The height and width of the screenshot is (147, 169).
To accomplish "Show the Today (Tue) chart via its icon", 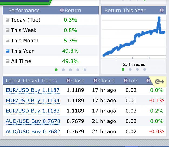I will pos(8,20).
